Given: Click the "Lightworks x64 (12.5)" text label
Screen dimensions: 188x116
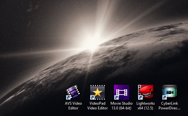Looking at the screenshot, I should pos(146,106).
